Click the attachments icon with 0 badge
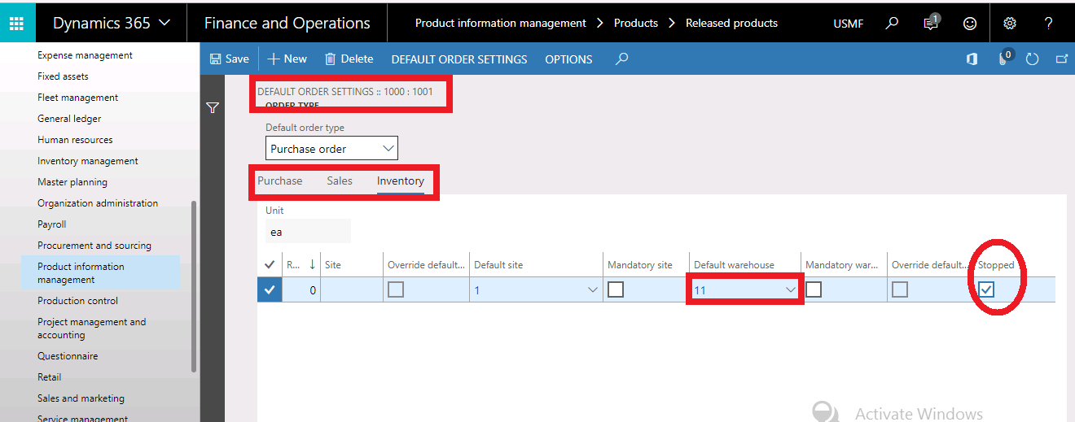The width and height of the screenshot is (1075, 422). coord(1004,58)
